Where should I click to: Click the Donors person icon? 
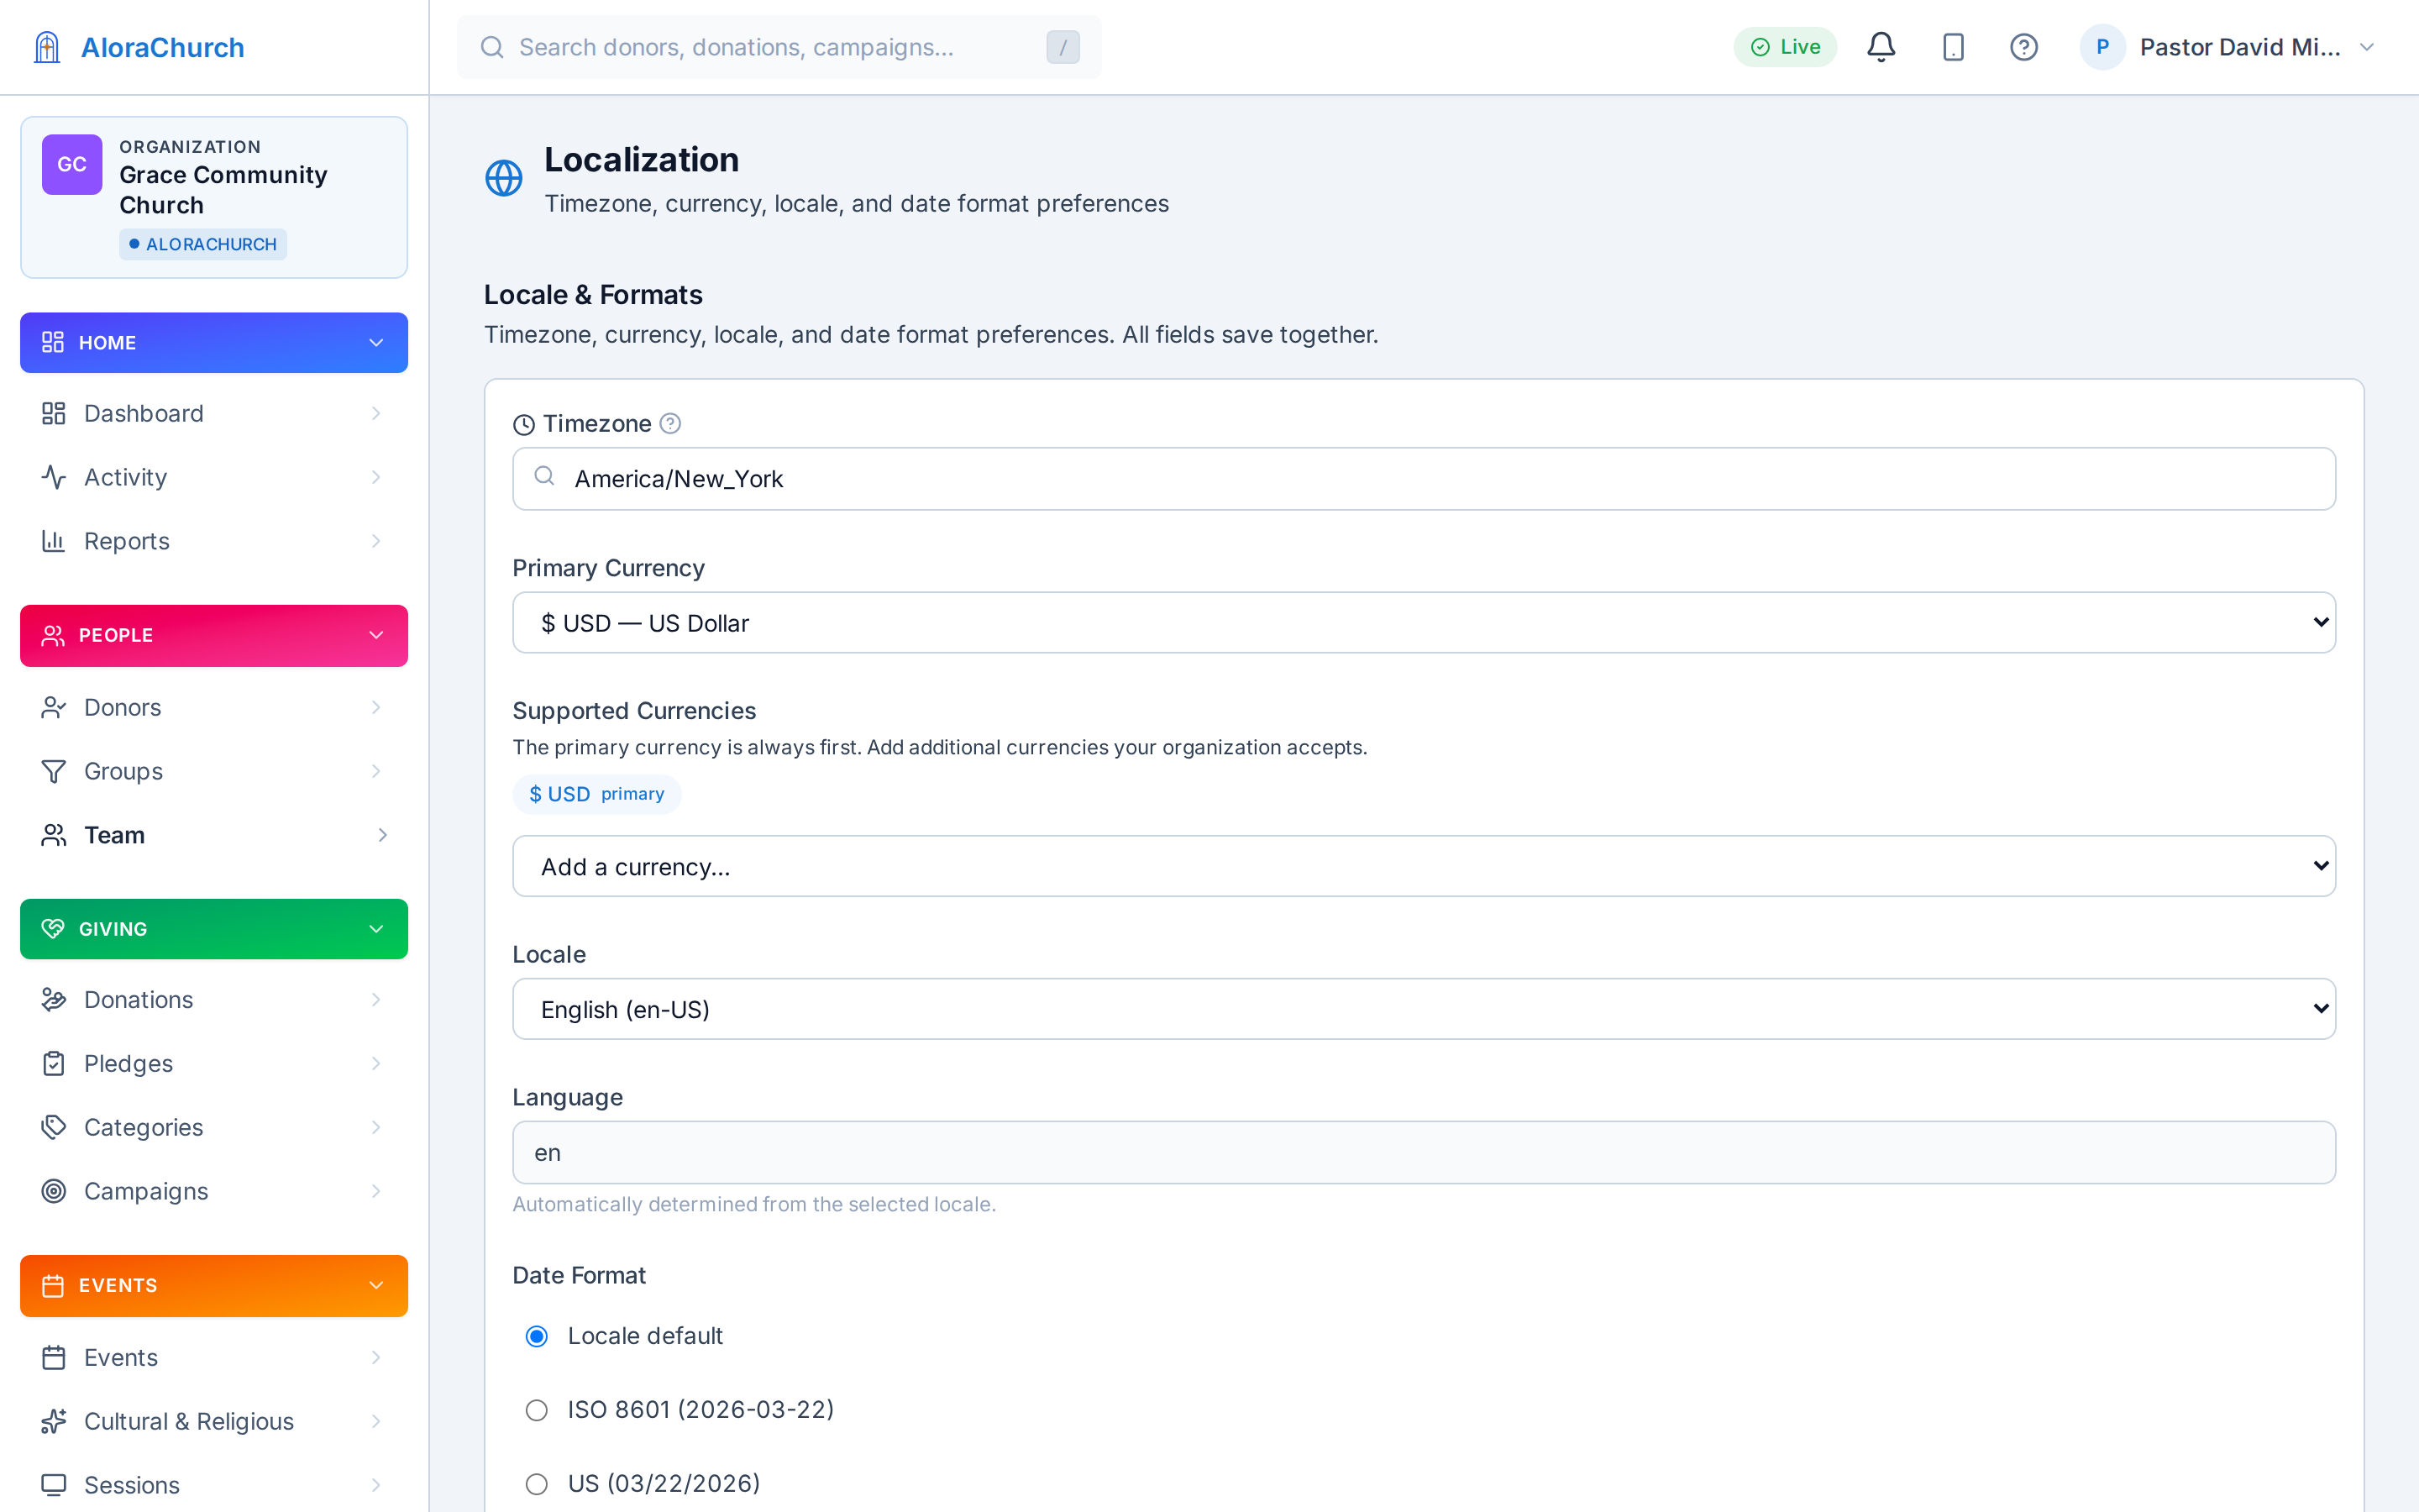[x=54, y=707]
